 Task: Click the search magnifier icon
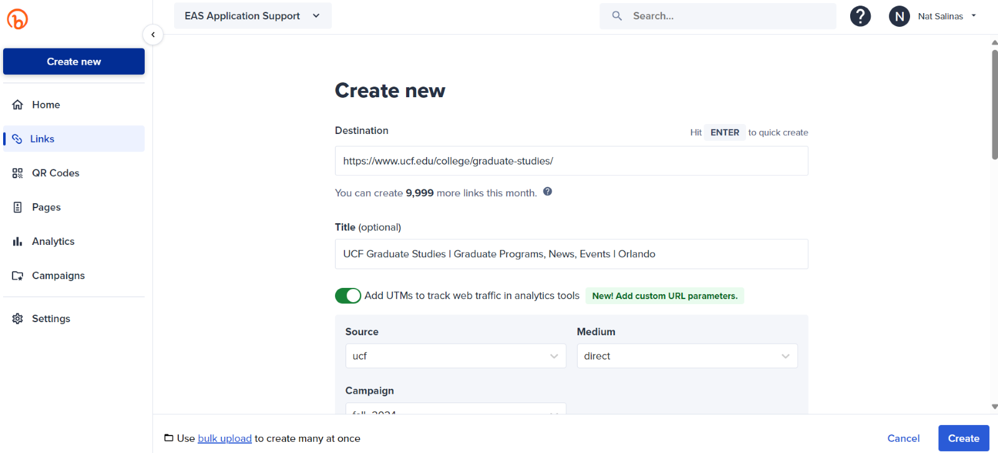(x=617, y=16)
